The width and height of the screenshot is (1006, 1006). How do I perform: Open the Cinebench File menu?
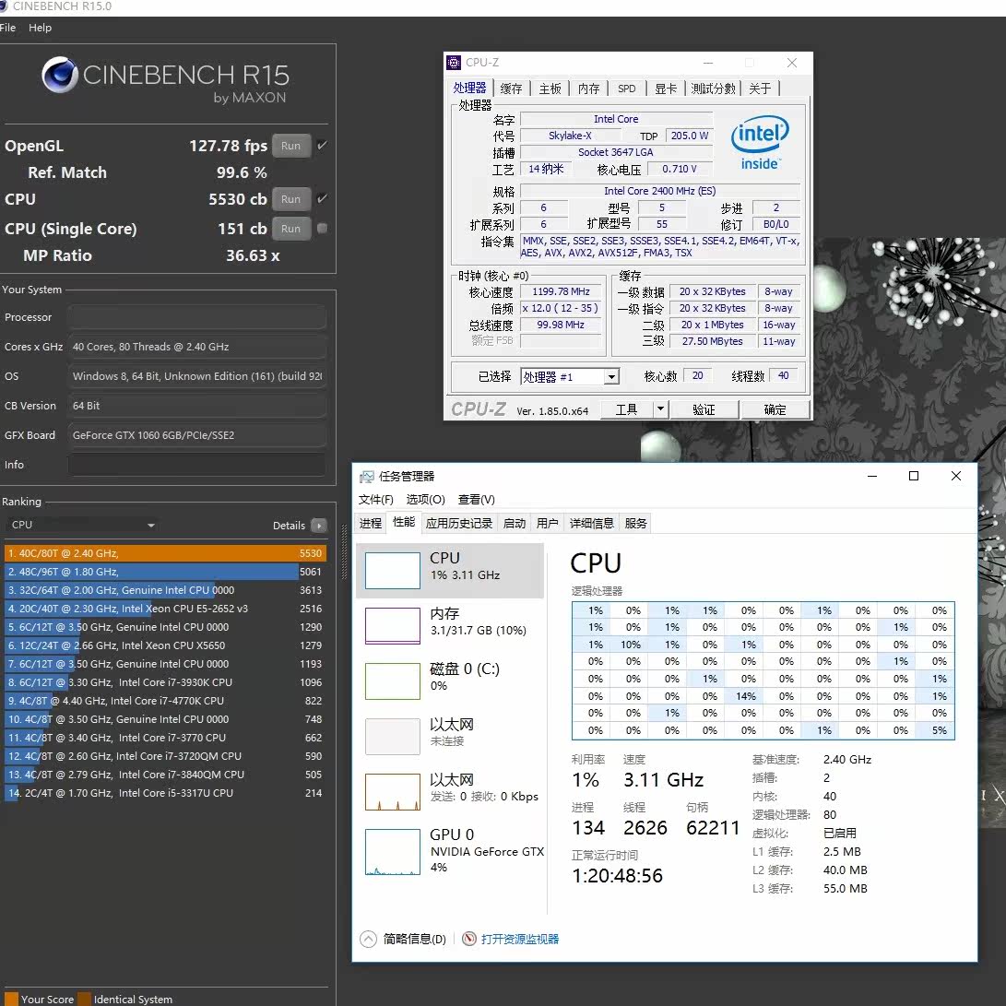click(x=7, y=28)
